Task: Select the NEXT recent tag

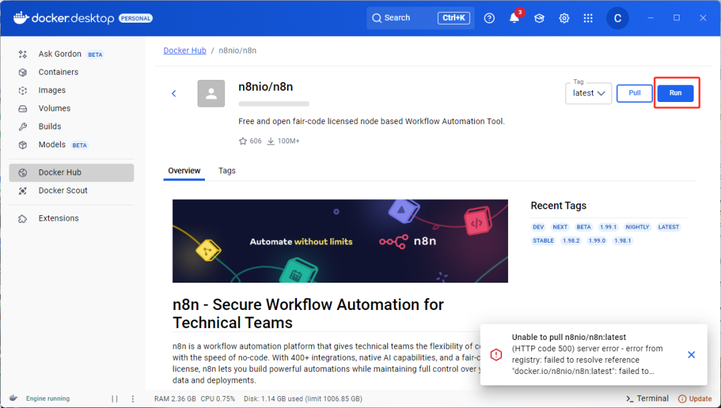Action: pyautogui.click(x=560, y=227)
